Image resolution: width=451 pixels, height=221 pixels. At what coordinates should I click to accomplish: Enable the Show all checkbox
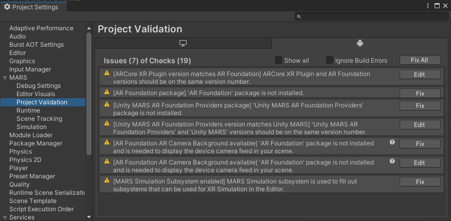pyautogui.click(x=279, y=60)
